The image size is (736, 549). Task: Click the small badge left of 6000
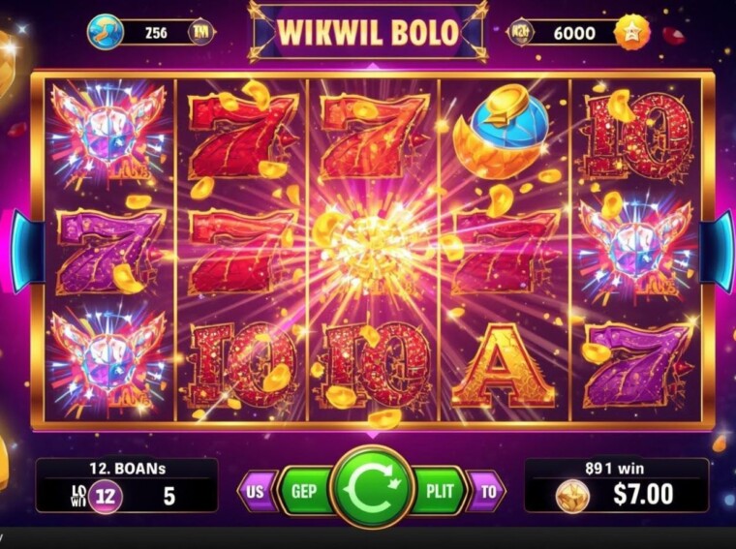tap(521, 32)
